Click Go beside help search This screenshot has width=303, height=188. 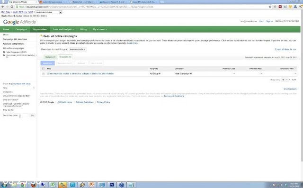coord(32,115)
